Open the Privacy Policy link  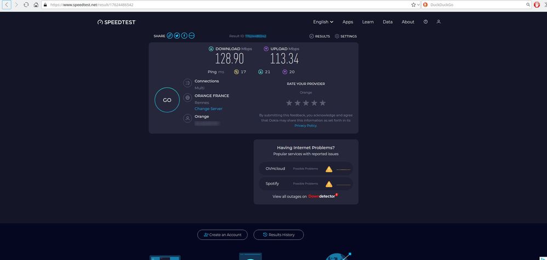306,125
